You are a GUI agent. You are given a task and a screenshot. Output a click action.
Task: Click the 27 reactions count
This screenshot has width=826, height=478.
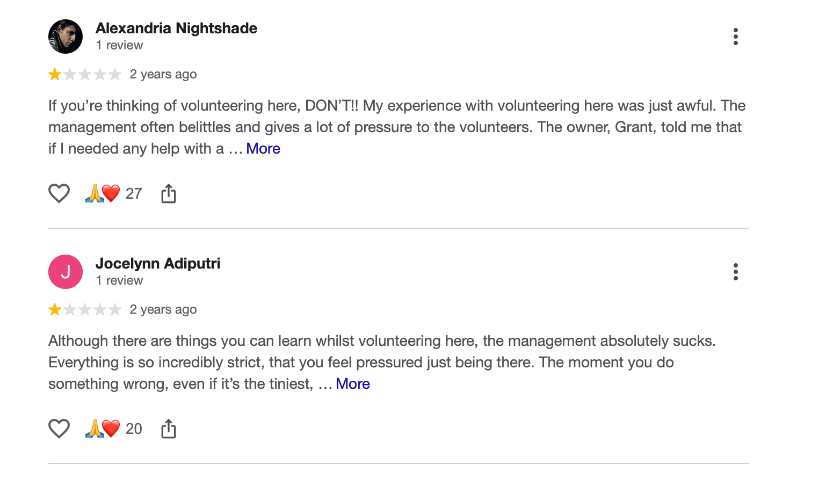[134, 193]
